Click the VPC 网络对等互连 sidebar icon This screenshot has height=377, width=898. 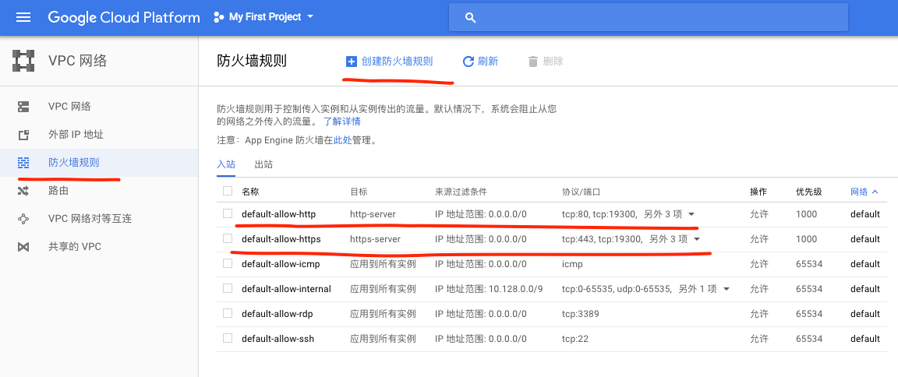(x=23, y=219)
